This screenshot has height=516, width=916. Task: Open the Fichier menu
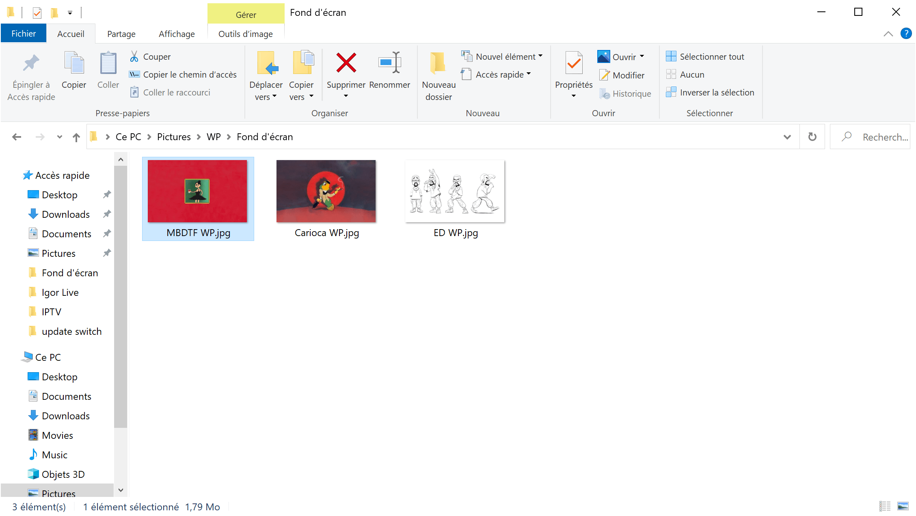click(23, 33)
